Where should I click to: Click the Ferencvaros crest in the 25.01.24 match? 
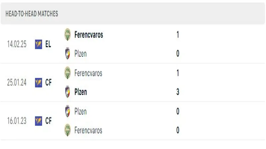pyautogui.click(x=67, y=73)
